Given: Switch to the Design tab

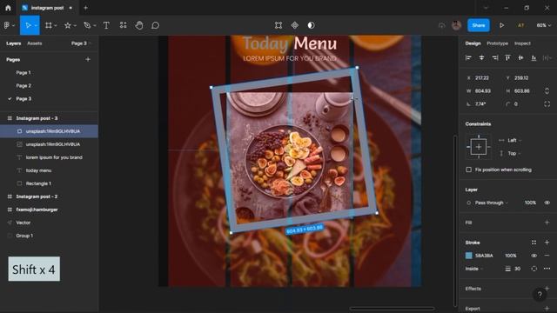Looking at the screenshot, I should click(473, 43).
